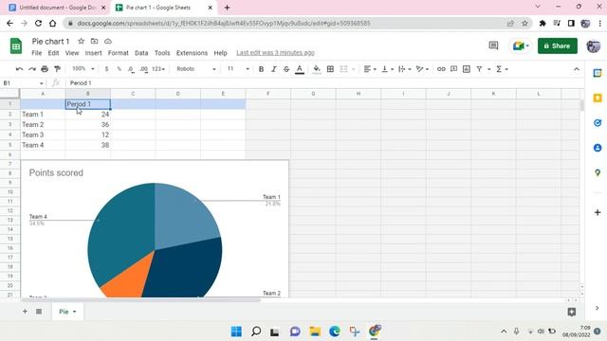Click the get add-ons plus icon

click(598, 212)
